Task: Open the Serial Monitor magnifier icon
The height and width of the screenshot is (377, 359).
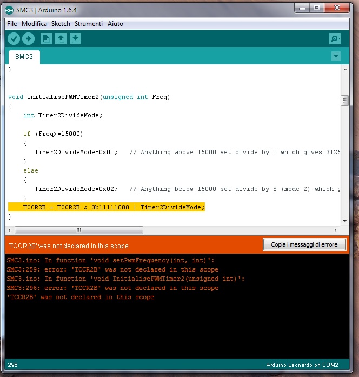Action: (335, 39)
